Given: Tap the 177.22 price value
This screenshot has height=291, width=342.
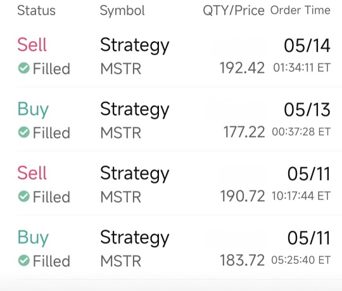Looking at the screenshot, I should (244, 132).
